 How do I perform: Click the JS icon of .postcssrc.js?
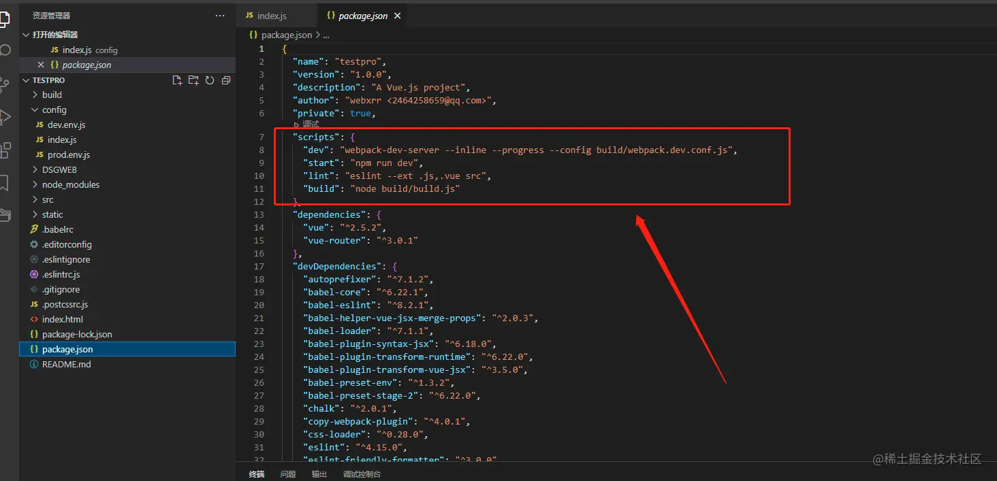pos(34,305)
